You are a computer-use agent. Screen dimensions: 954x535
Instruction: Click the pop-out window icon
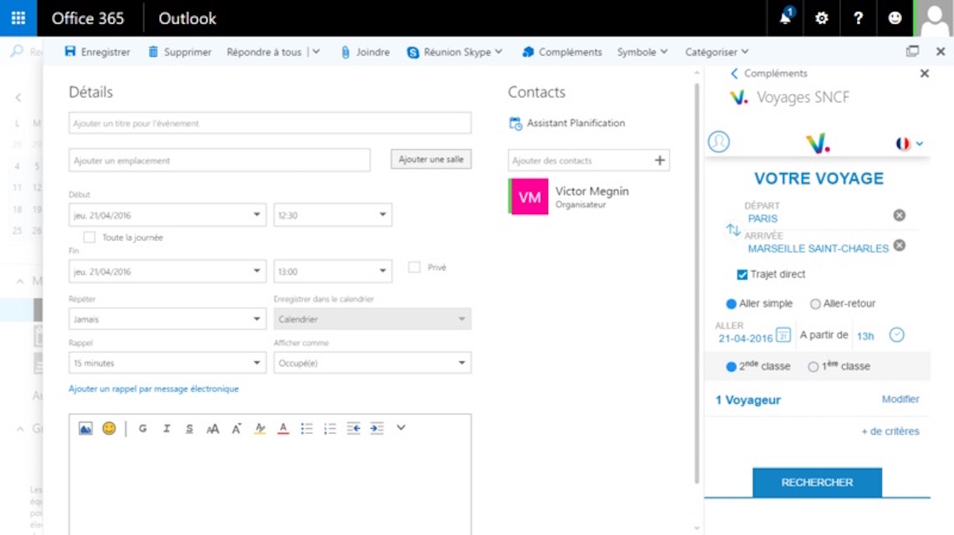(x=912, y=52)
